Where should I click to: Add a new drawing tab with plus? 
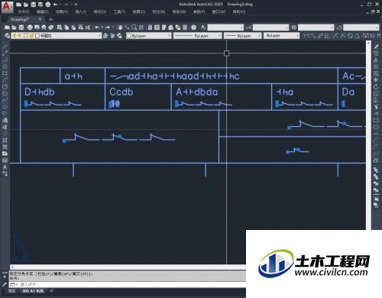pyautogui.click(x=50, y=19)
